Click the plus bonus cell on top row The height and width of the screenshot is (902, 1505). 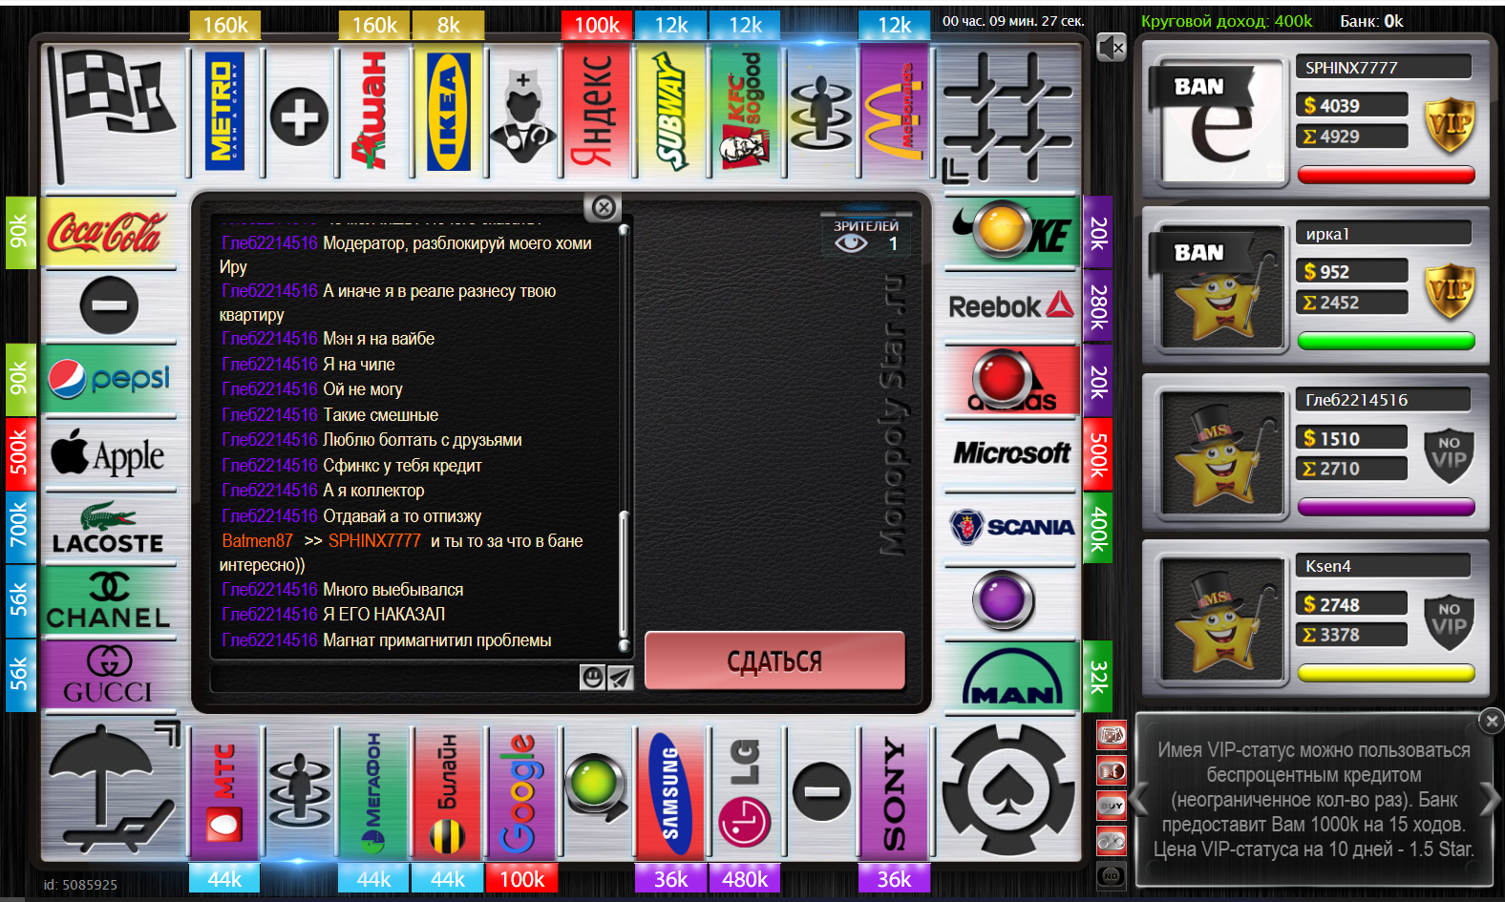(x=300, y=116)
